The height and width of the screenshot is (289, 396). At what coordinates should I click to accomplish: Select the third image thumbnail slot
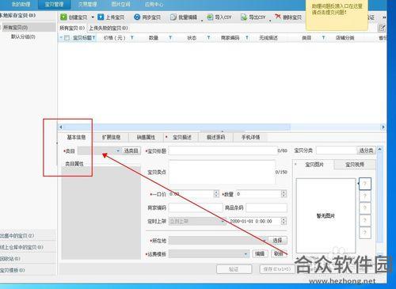click(x=365, y=208)
